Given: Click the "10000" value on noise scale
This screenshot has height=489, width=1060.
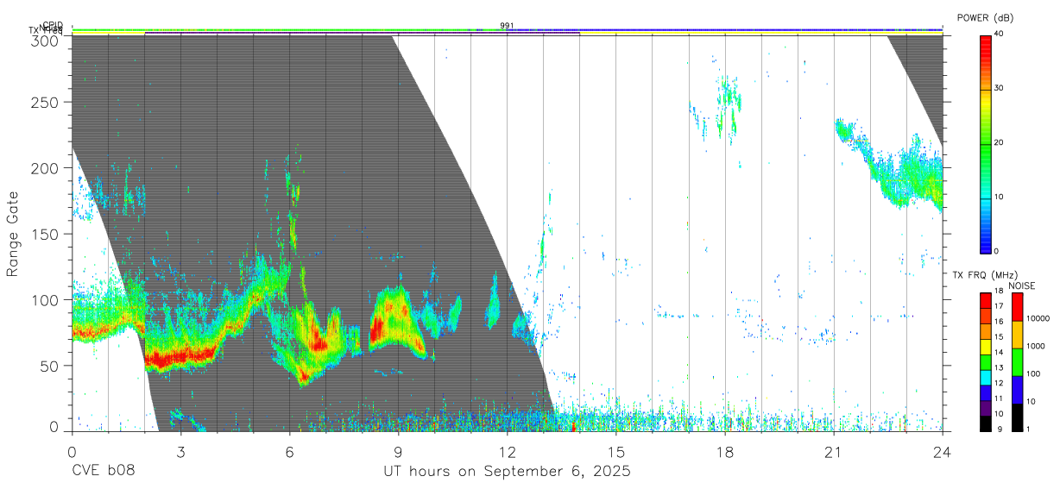Looking at the screenshot, I should point(1038,319).
